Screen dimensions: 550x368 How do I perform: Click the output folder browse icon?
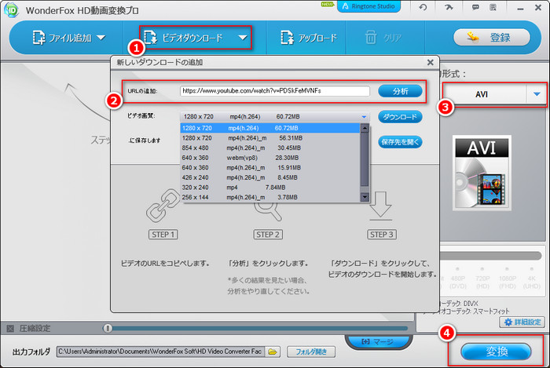click(272, 352)
